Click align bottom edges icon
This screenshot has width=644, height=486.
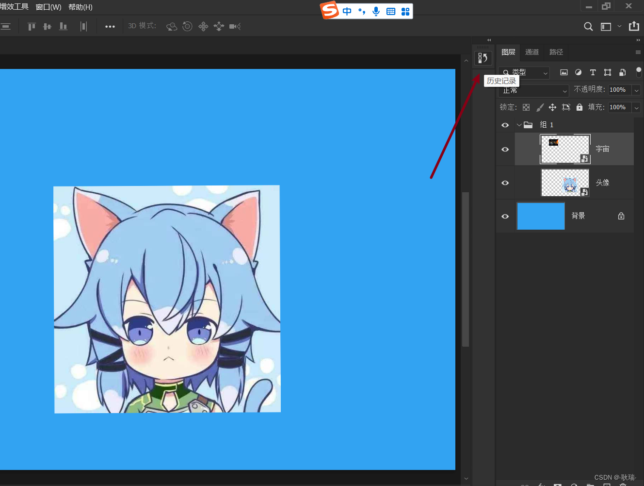[x=63, y=26]
